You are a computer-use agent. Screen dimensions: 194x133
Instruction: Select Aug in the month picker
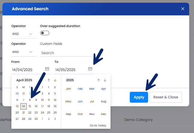point(104,101)
